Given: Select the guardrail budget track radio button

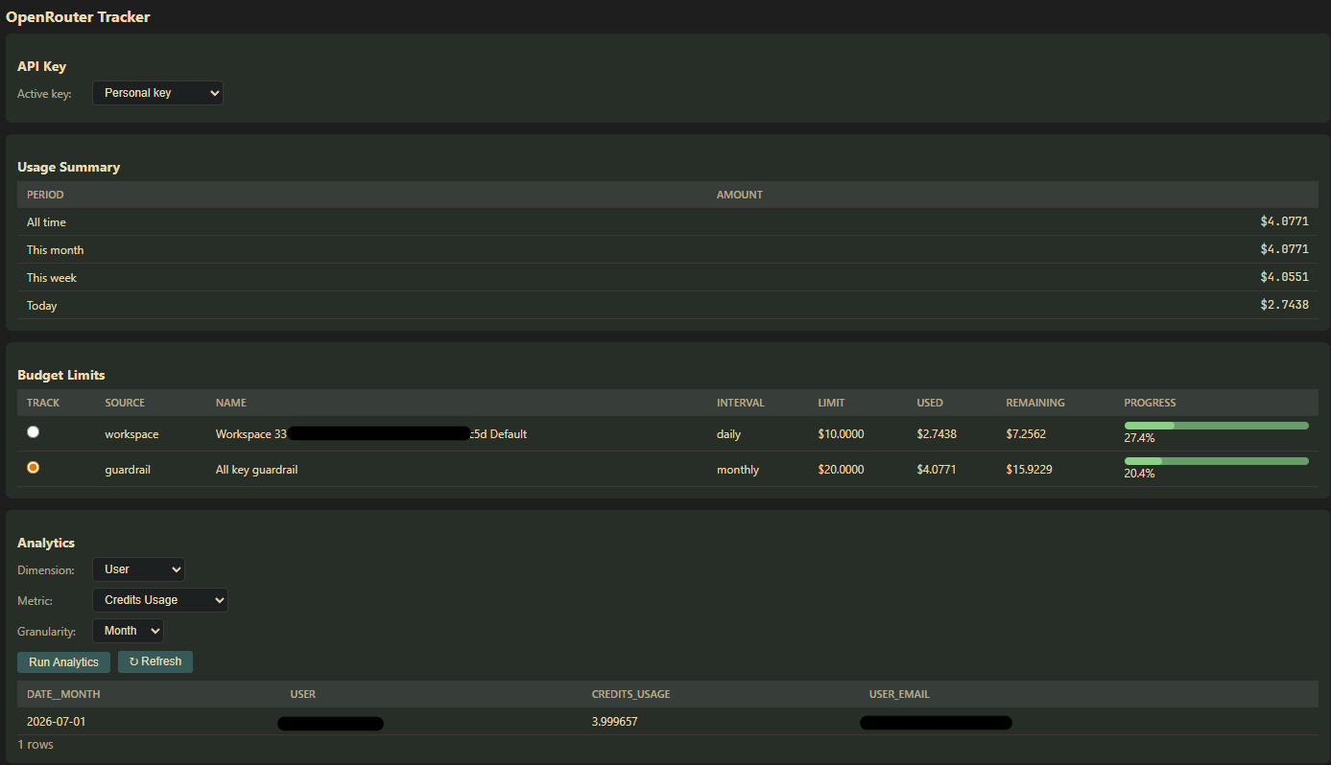Looking at the screenshot, I should point(34,468).
